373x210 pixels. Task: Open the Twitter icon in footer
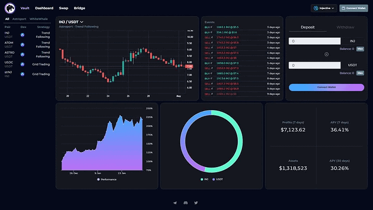point(196,203)
